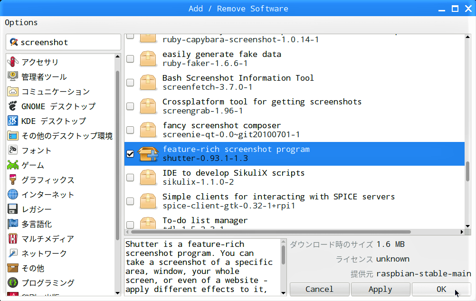The width and height of the screenshot is (476, 301).
Task: Click the マルチメディア film icon
Action: 13,238
